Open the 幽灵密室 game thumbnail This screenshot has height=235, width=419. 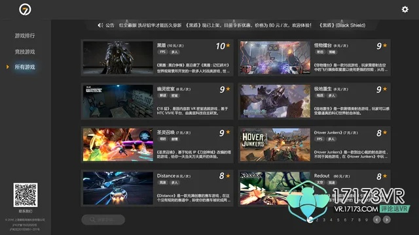118,101
